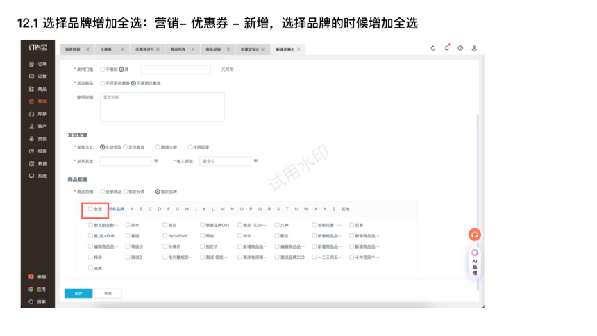This screenshot has height=336, width=597.
Task: Click the 使用说明 text area
Action: [162, 107]
